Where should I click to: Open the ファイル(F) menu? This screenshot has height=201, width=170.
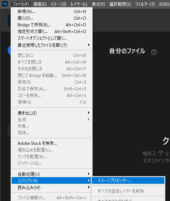[x=21, y=4]
